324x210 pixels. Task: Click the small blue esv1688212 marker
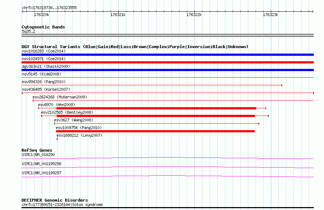[57, 139]
